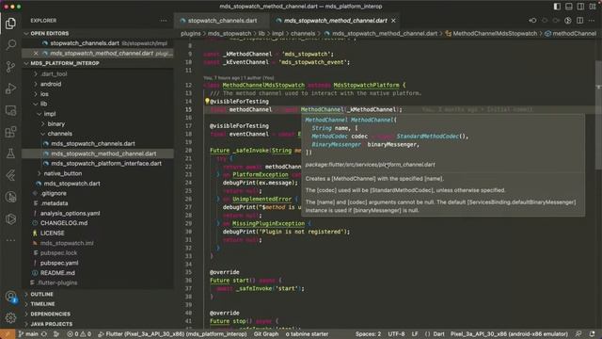The height and width of the screenshot is (339, 602).
Task: Close mds_stopwatch_method_channel.dart in Open Editors
Action: click(36, 54)
